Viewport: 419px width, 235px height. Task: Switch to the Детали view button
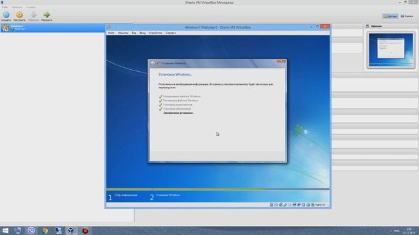[x=390, y=16]
